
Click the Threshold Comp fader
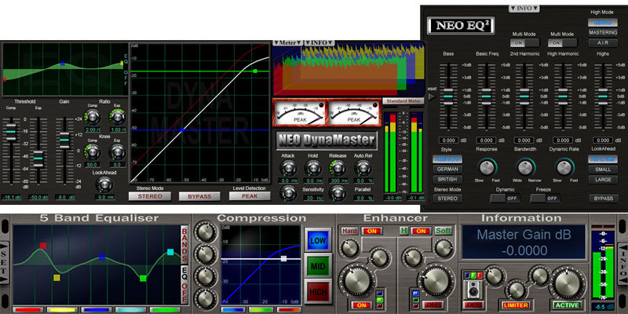[11, 131]
